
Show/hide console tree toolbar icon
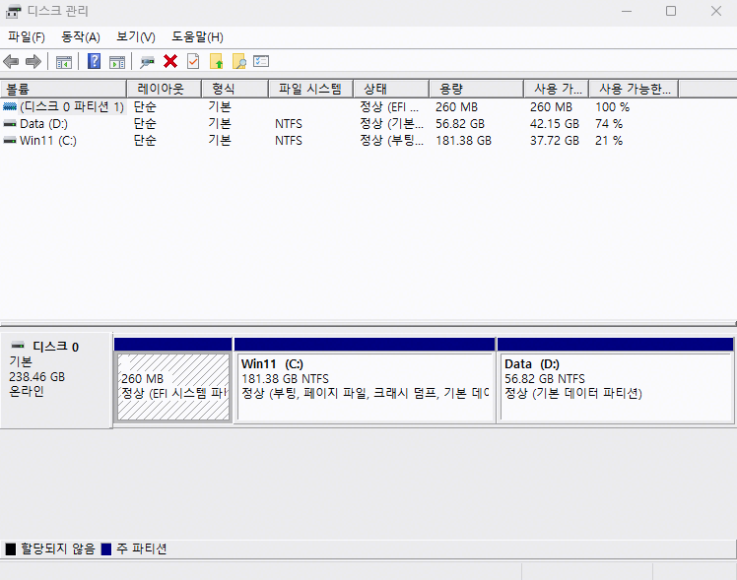tap(64, 62)
